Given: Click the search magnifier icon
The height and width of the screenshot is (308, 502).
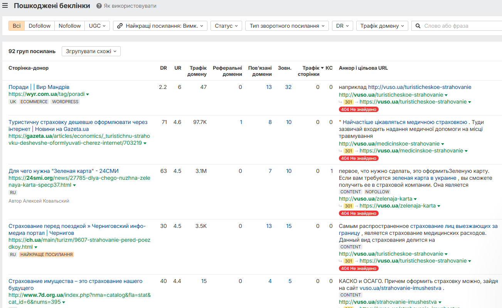Looking at the screenshot, I should (x=418, y=26).
